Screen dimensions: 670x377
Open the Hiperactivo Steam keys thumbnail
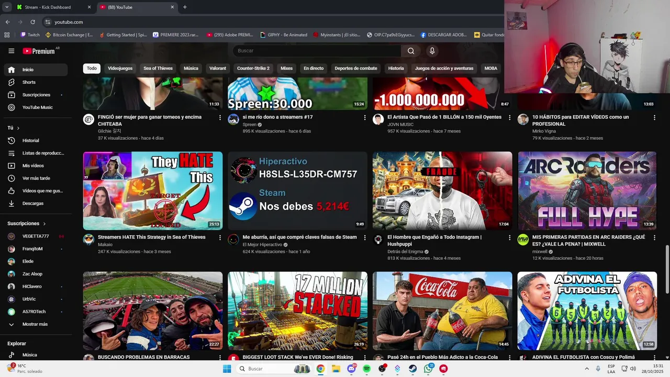(297, 191)
